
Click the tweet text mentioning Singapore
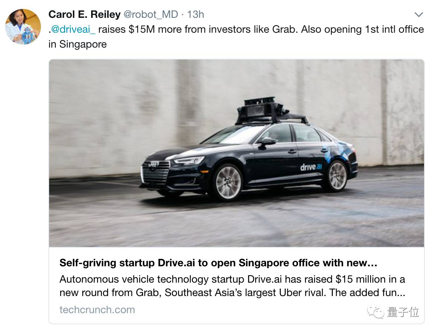(x=236, y=37)
